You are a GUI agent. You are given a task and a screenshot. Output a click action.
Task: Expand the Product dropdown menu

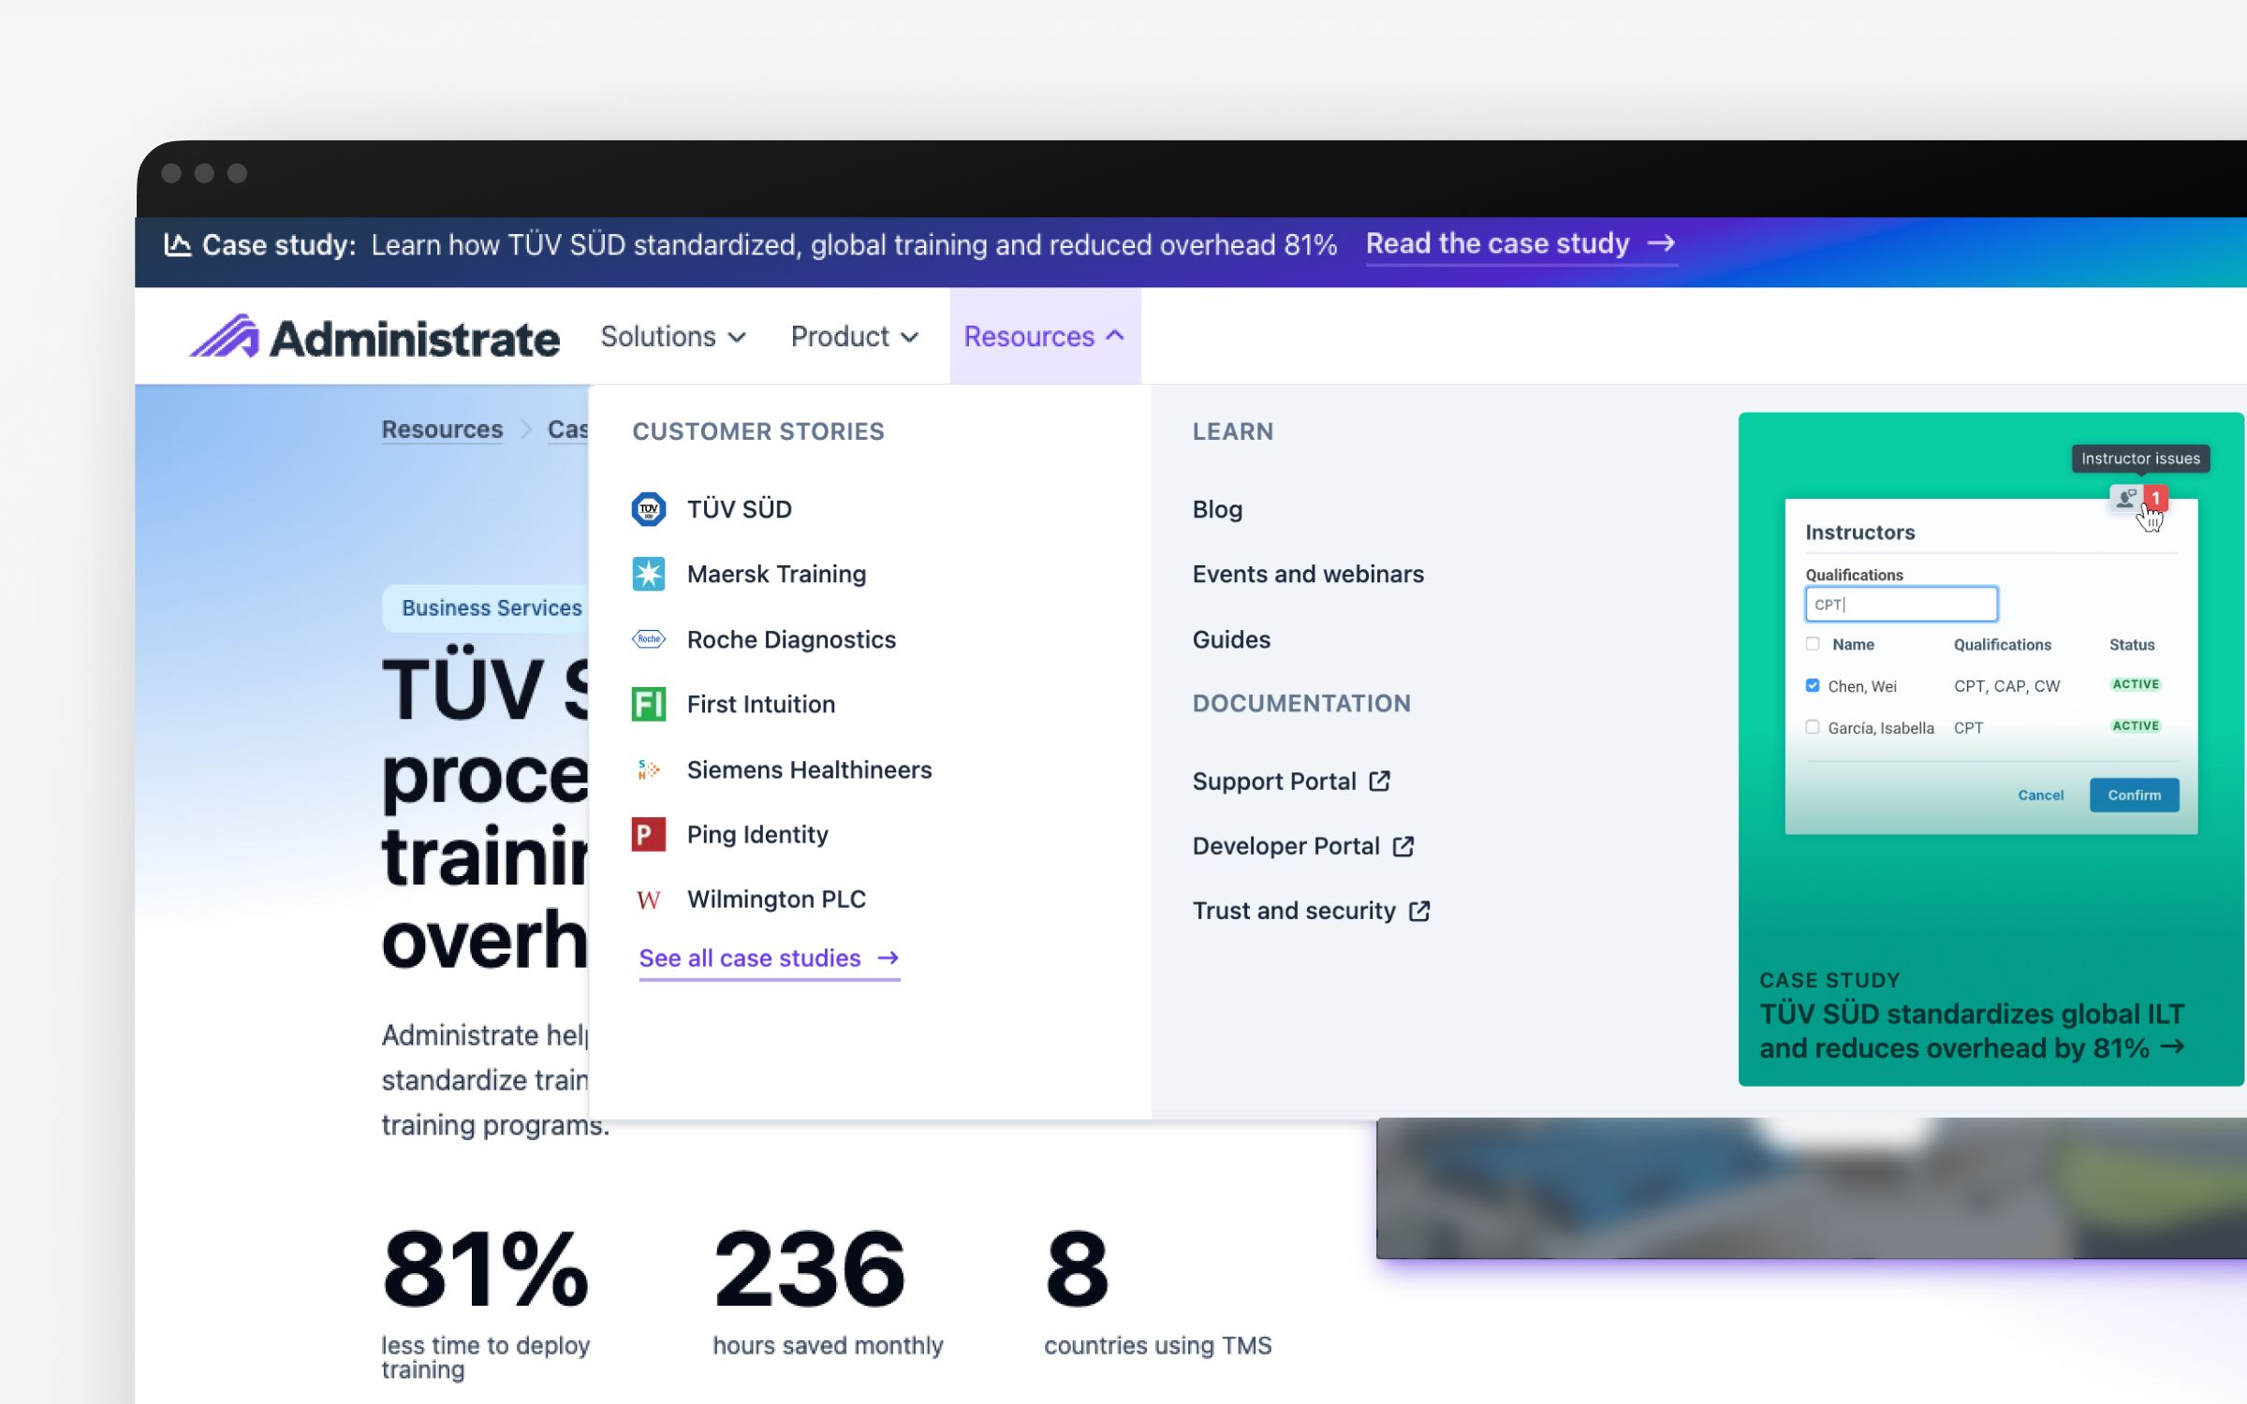(854, 337)
